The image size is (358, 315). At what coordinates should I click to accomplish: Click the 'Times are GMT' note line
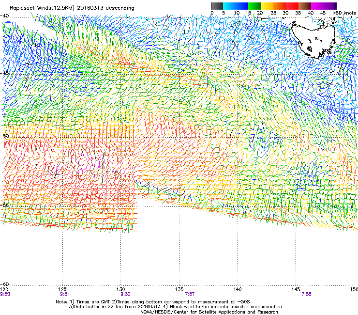153,302
